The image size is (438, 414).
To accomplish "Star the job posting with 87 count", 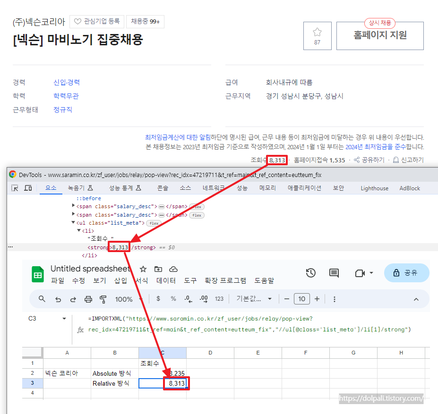I will pyautogui.click(x=317, y=32).
